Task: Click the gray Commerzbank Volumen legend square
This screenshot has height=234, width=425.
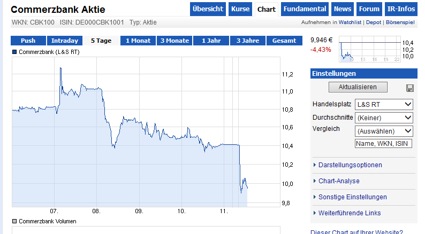Action: pos(14,221)
